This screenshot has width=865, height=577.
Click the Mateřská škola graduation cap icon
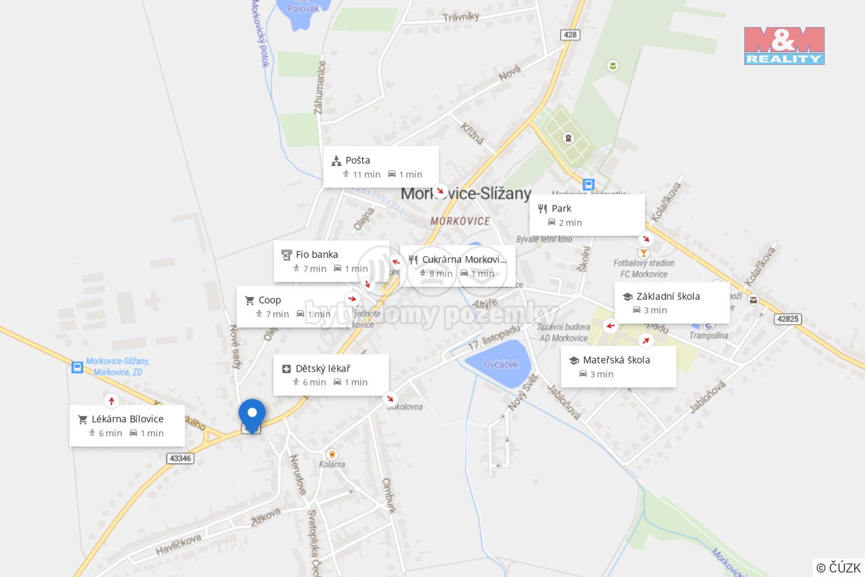click(x=574, y=360)
